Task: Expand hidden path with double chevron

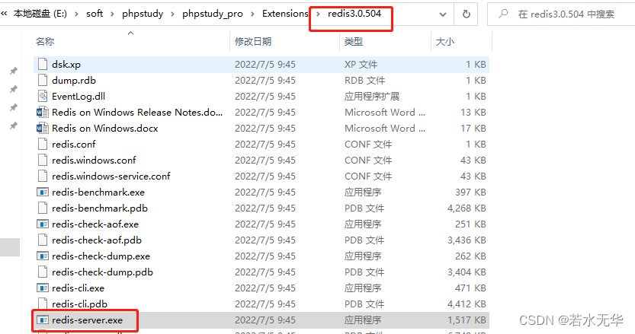Action: tap(4, 14)
